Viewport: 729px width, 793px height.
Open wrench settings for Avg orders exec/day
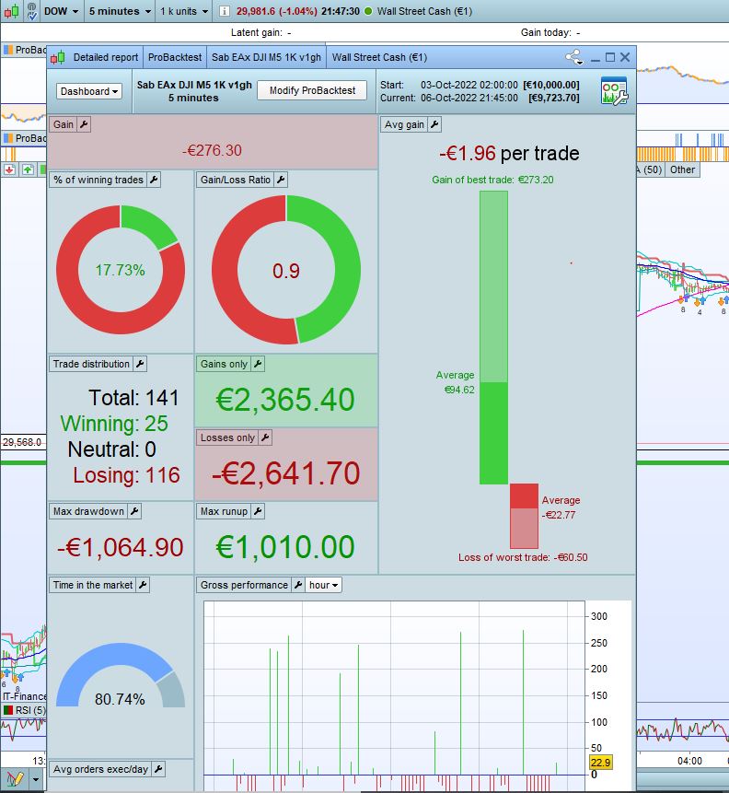(x=158, y=769)
